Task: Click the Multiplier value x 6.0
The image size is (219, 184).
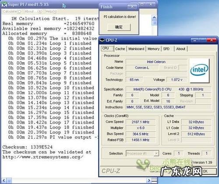Action: coord(141,128)
